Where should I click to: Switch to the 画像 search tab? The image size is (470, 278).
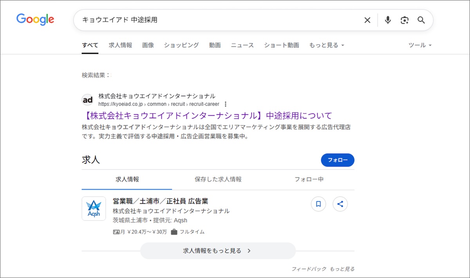click(148, 45)
